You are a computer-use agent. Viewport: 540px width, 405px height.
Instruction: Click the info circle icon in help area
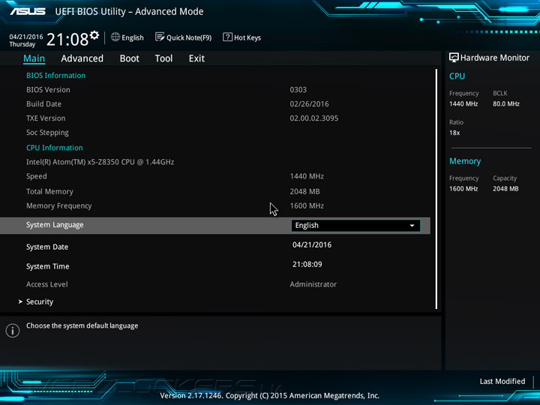point(13,331)
